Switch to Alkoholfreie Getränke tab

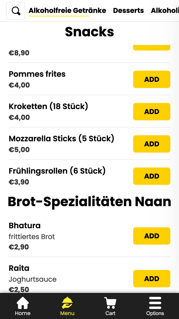(x=67, y=11)
